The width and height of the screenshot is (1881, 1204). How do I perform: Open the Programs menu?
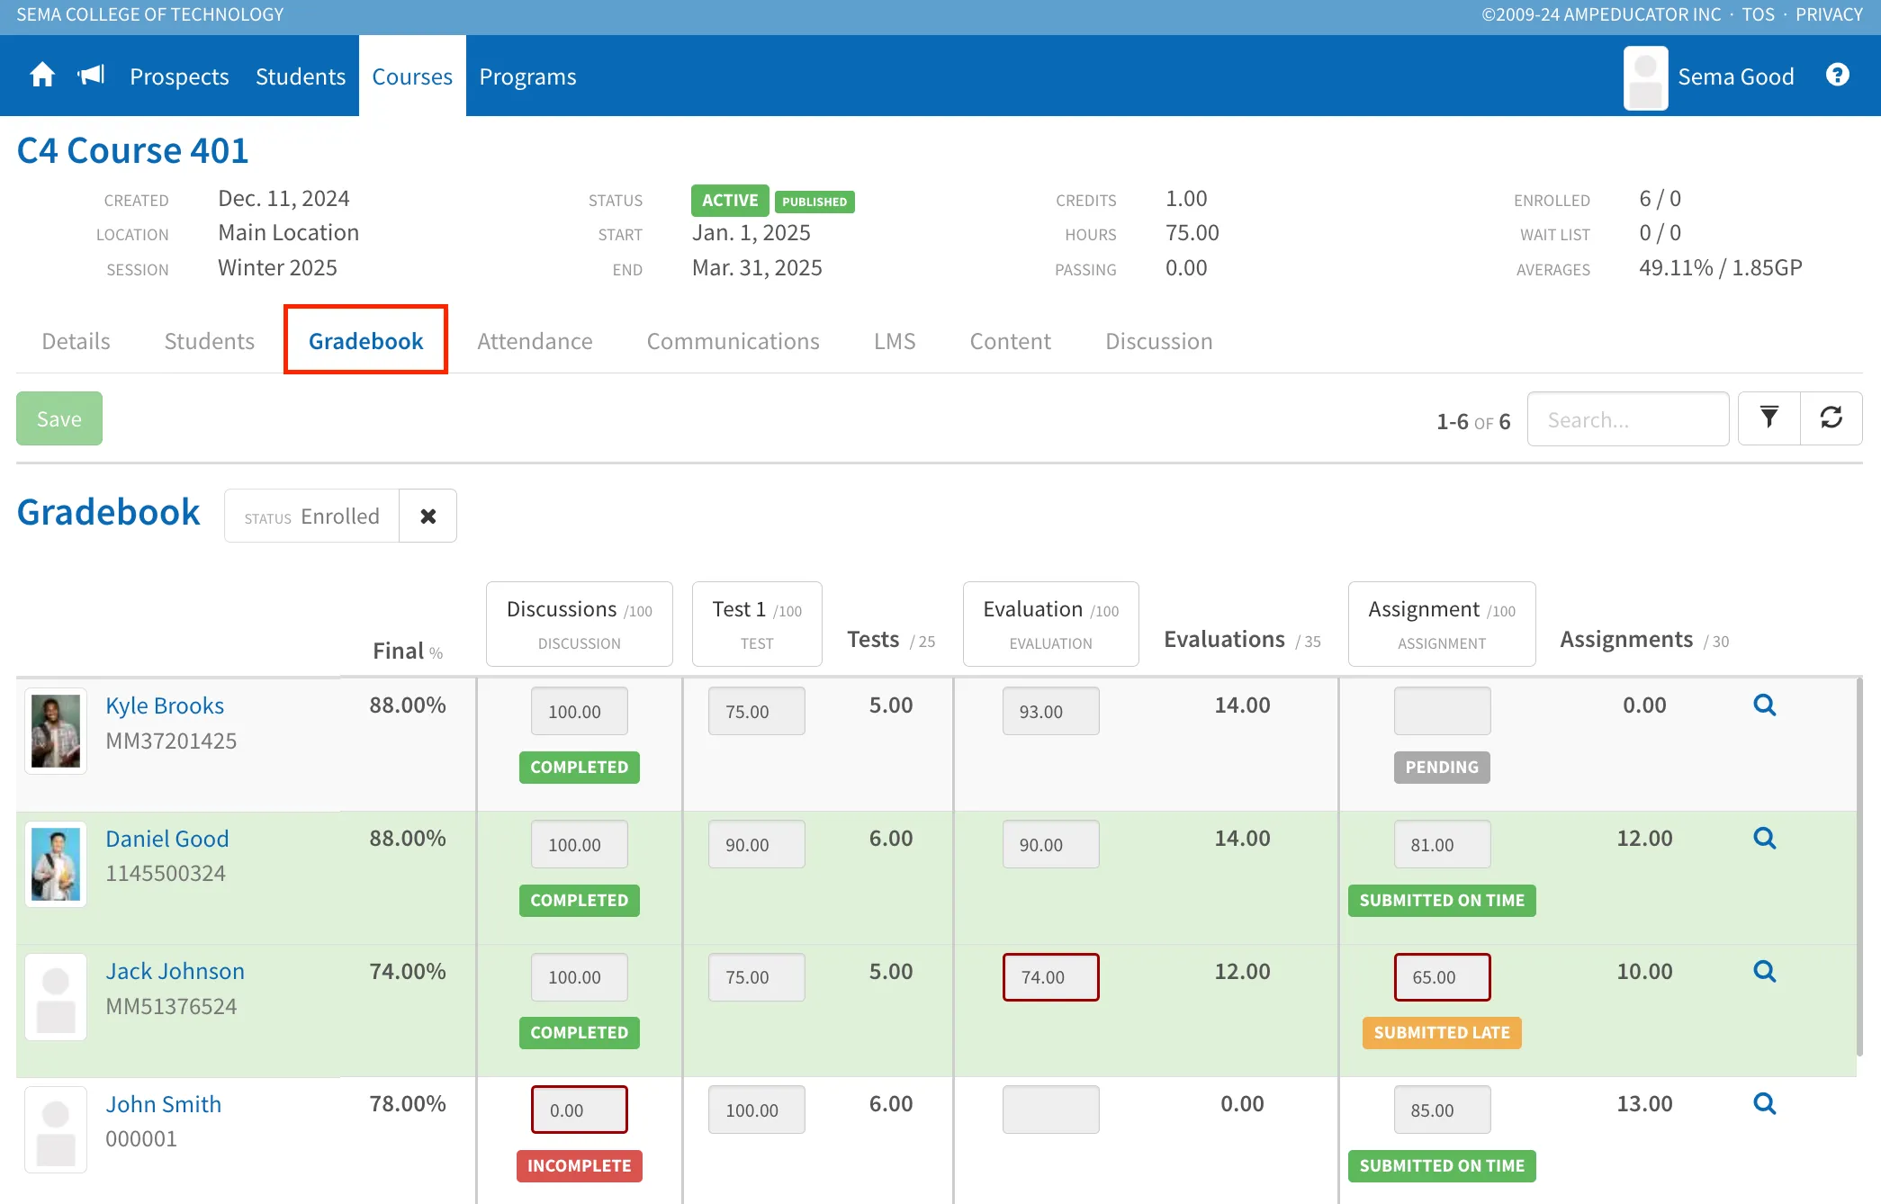point(527,76)
